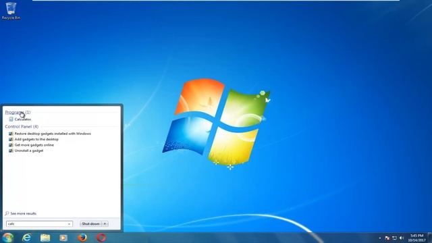Click the Show desktop button
The height and width of the screenshot is (243, 432).
point(430,238)
